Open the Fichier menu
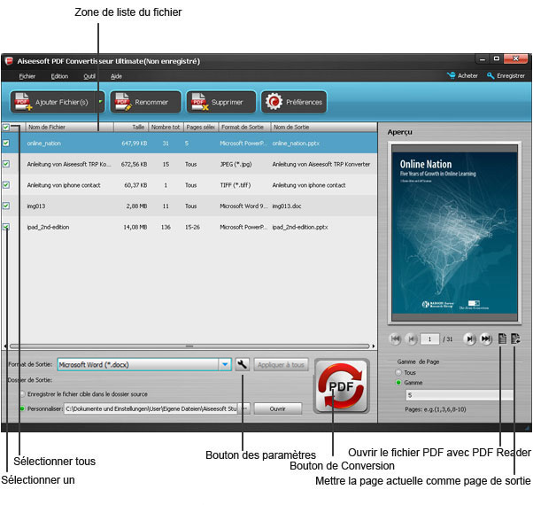This screenshot has height=505, width=533. click(27, 76)
